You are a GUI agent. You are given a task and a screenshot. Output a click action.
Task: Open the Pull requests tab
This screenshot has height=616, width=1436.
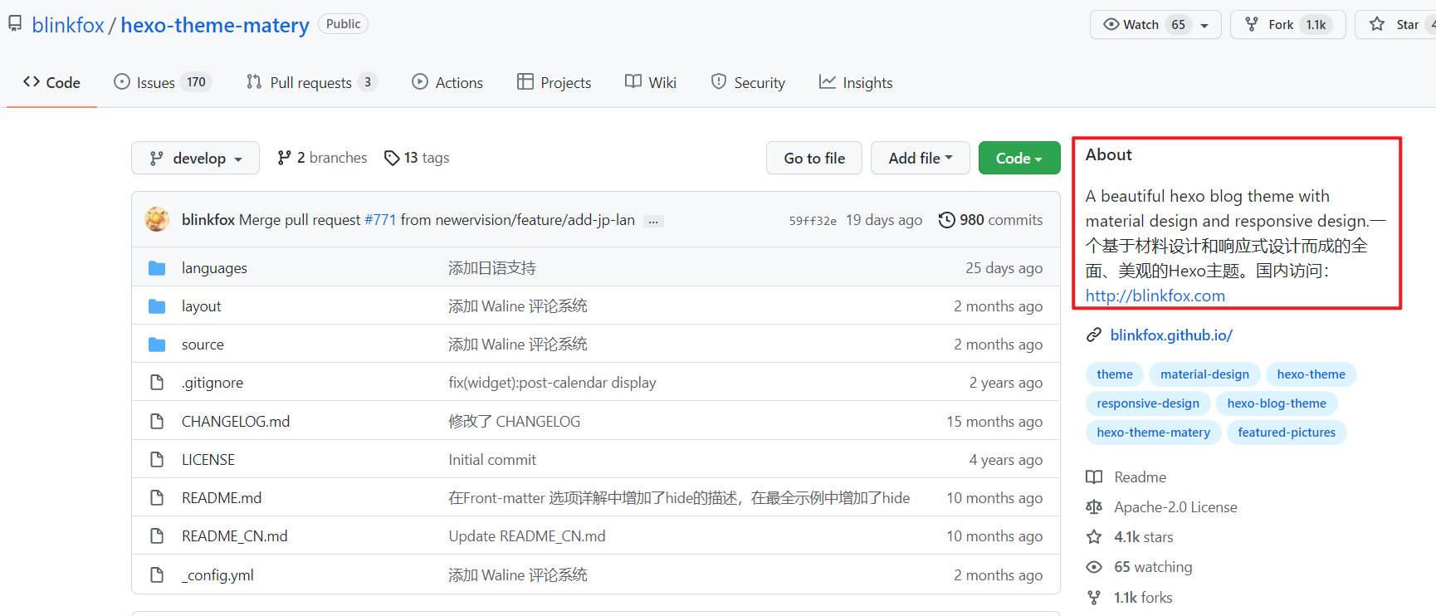[x=311, y=82]
